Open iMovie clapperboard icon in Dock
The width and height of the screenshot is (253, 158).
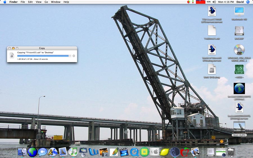click(x=124, y=152)
